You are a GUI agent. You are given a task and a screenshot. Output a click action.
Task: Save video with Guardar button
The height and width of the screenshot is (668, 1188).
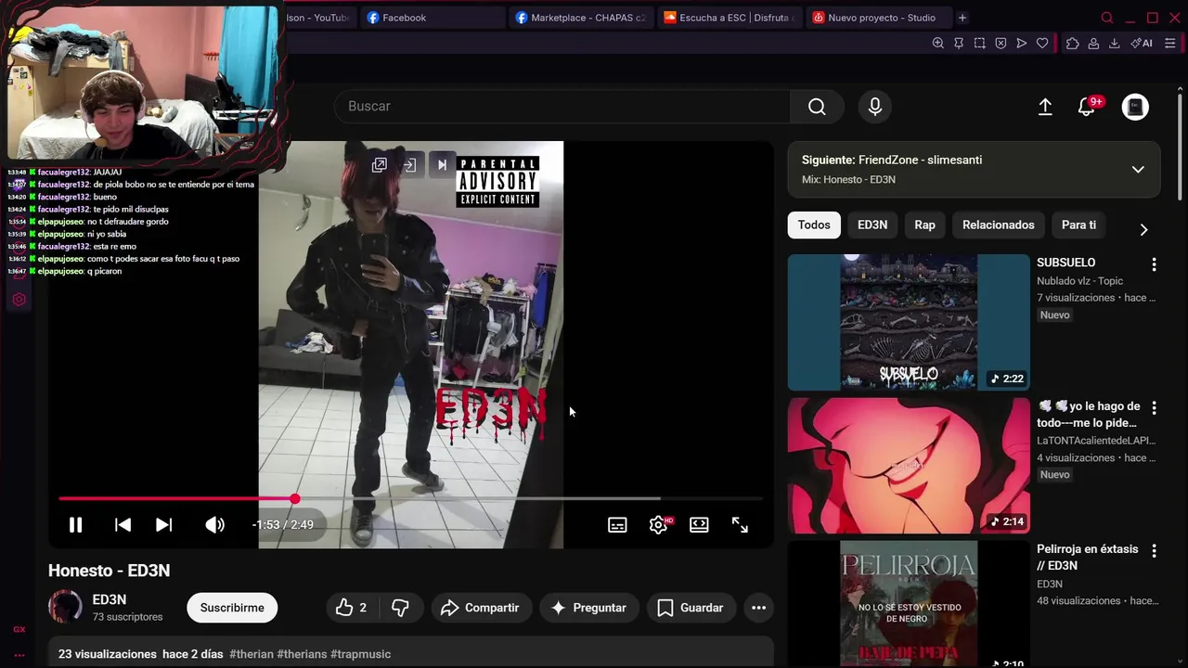[x=690, y=608]
